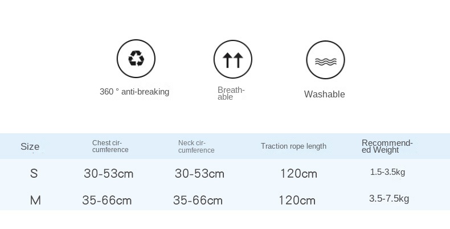
Task: Click the "Washable" label text
Action: coord(325,95)
